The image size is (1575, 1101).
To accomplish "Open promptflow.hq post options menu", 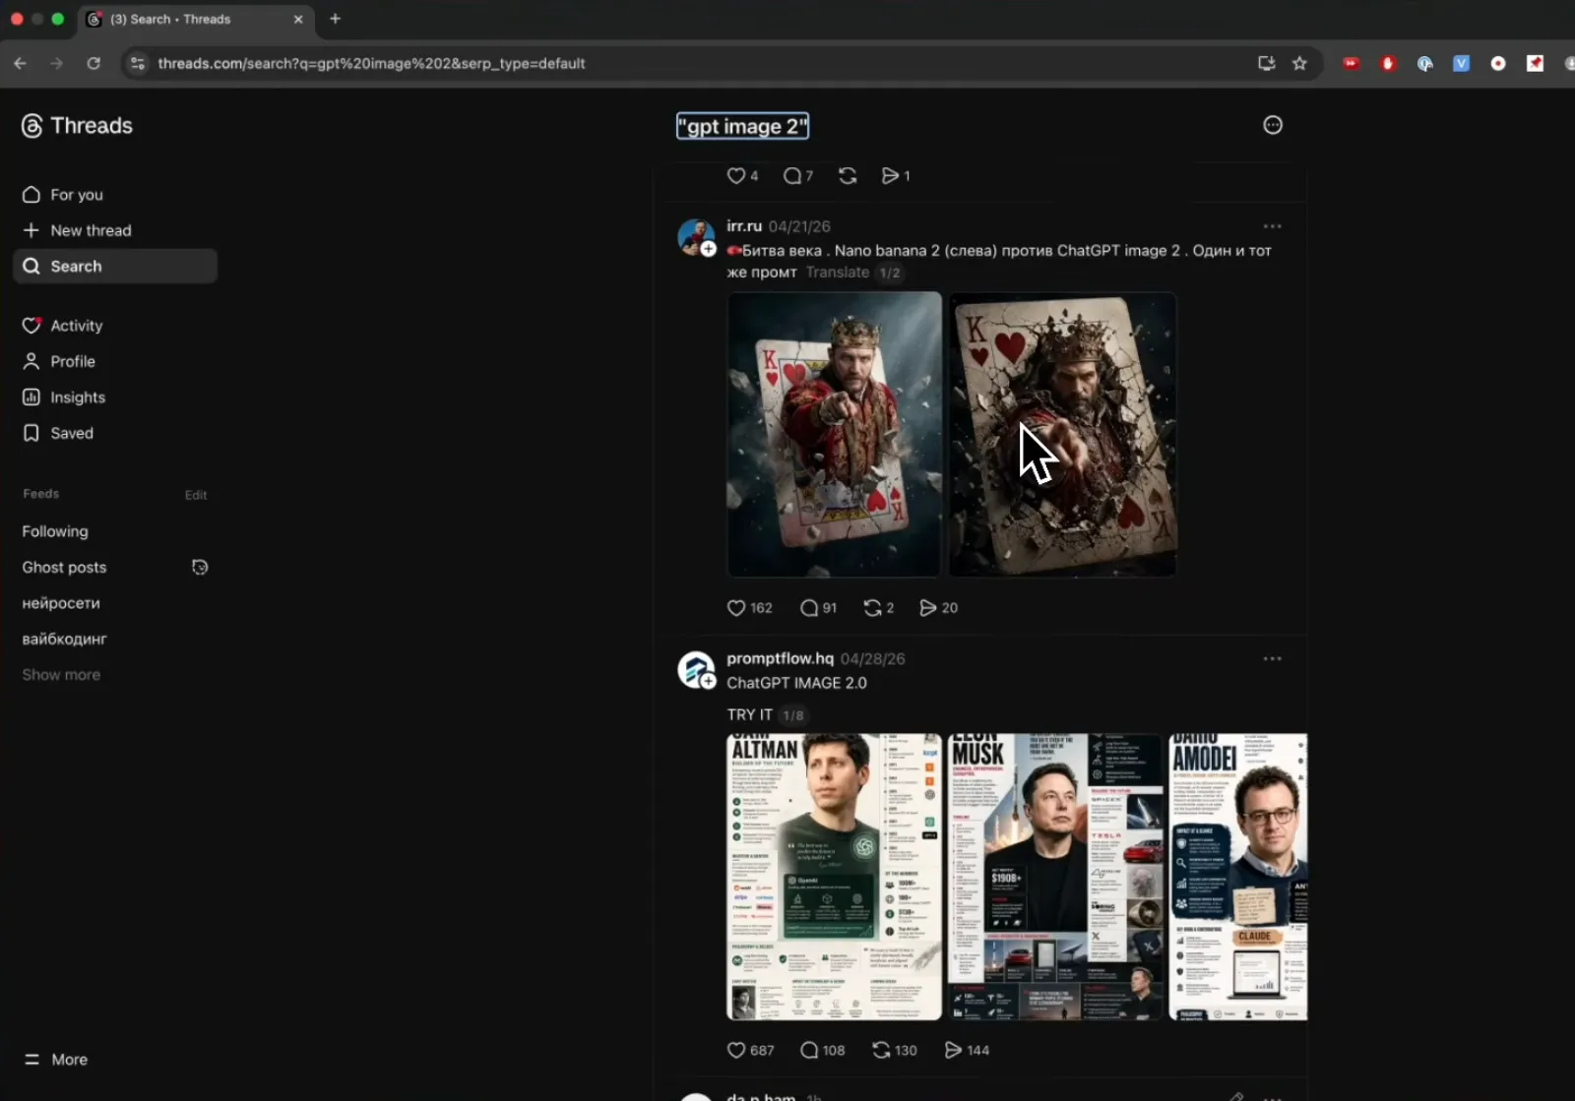I will [1273, 658].
